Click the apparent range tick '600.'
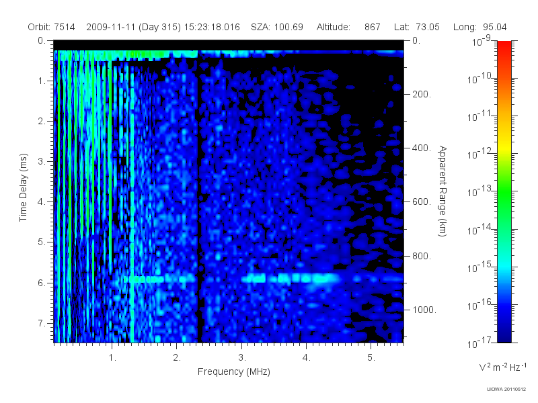The height and width of the screenshot is (403, 538). click(x=422, y=202)
